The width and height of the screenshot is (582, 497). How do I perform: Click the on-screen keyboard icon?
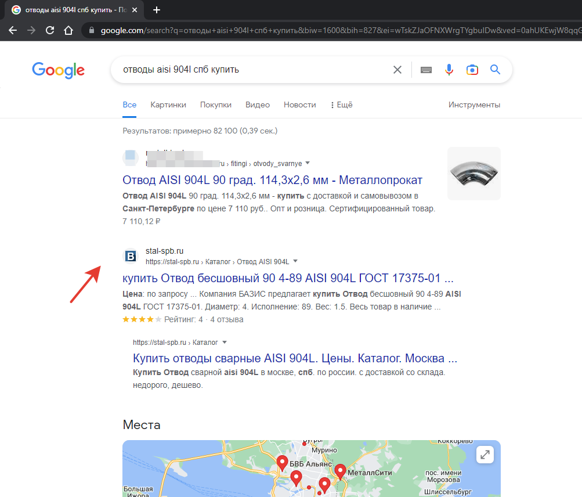click(426, 70)
